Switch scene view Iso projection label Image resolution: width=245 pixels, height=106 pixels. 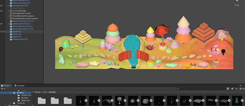click(237, 5)
